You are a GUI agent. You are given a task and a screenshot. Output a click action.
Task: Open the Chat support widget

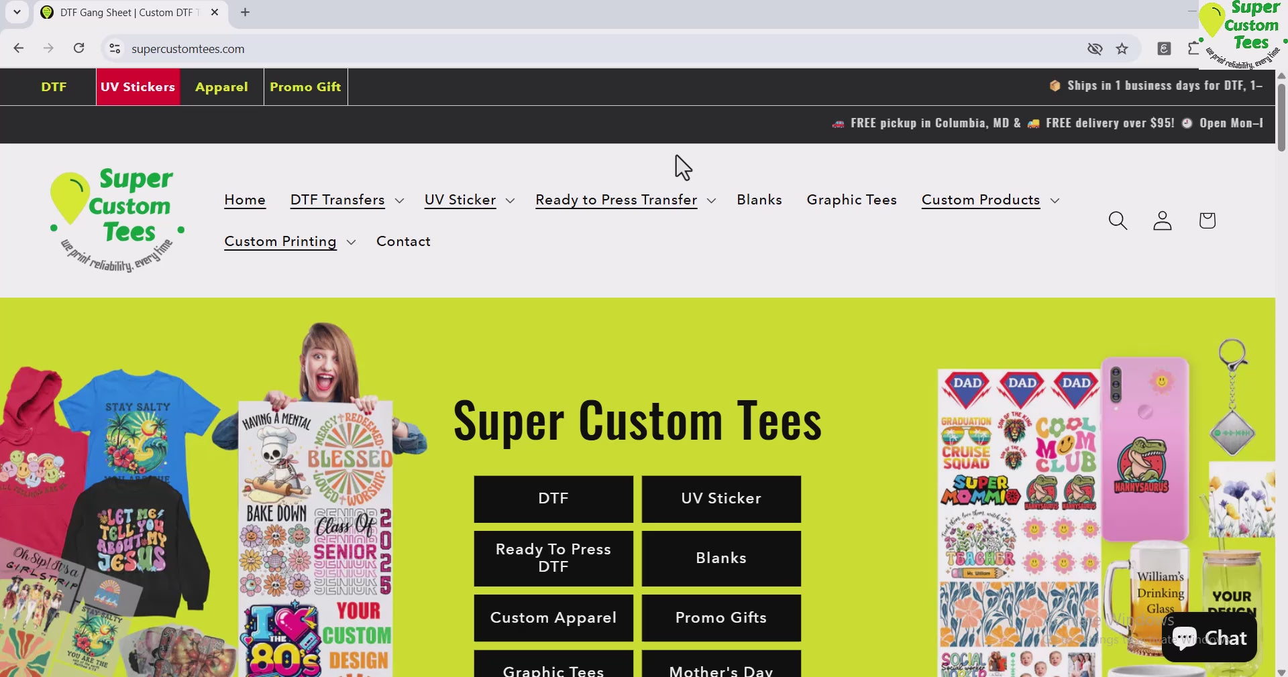click(x=1210, y=637)
